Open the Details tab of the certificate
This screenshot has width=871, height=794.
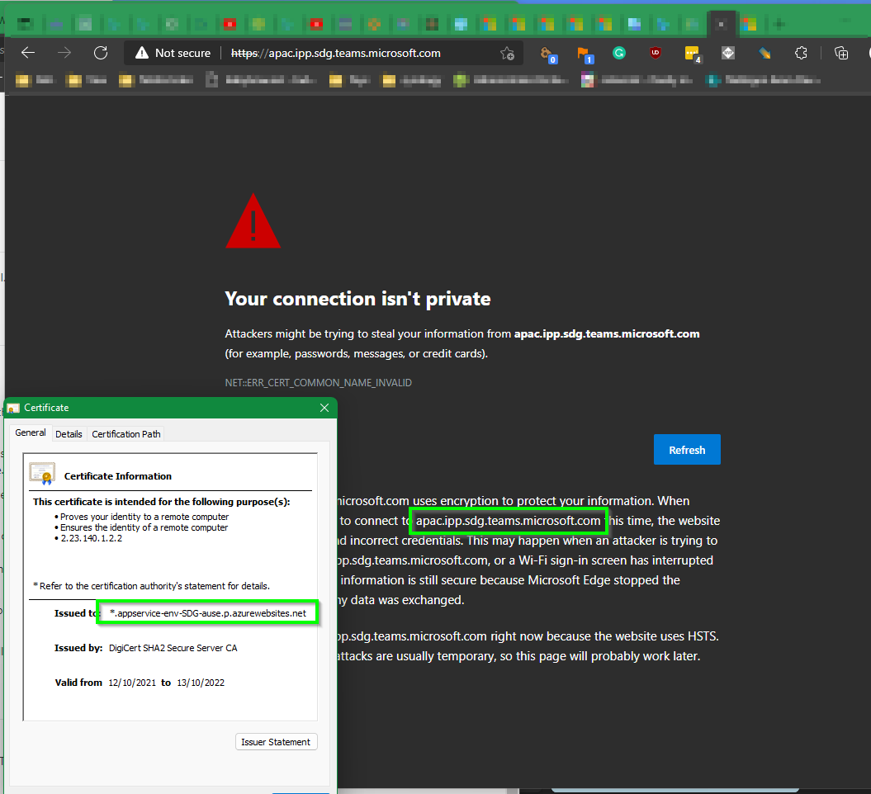pos(69,433)
